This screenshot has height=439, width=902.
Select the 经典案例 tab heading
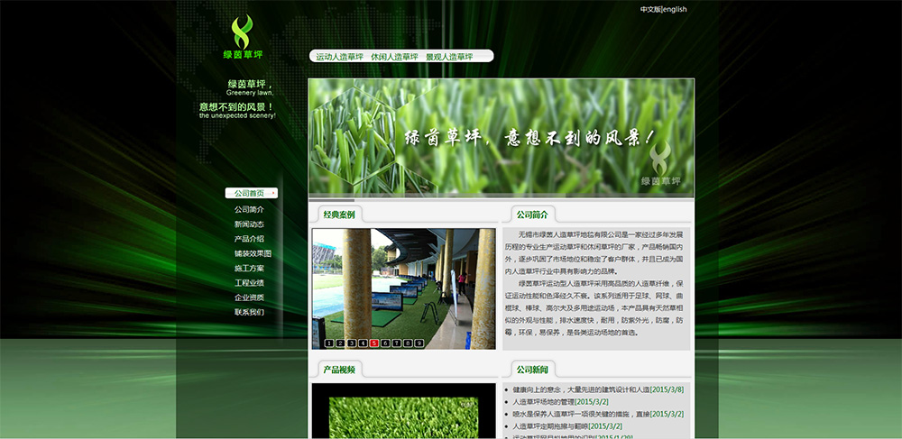pos(339,215)
